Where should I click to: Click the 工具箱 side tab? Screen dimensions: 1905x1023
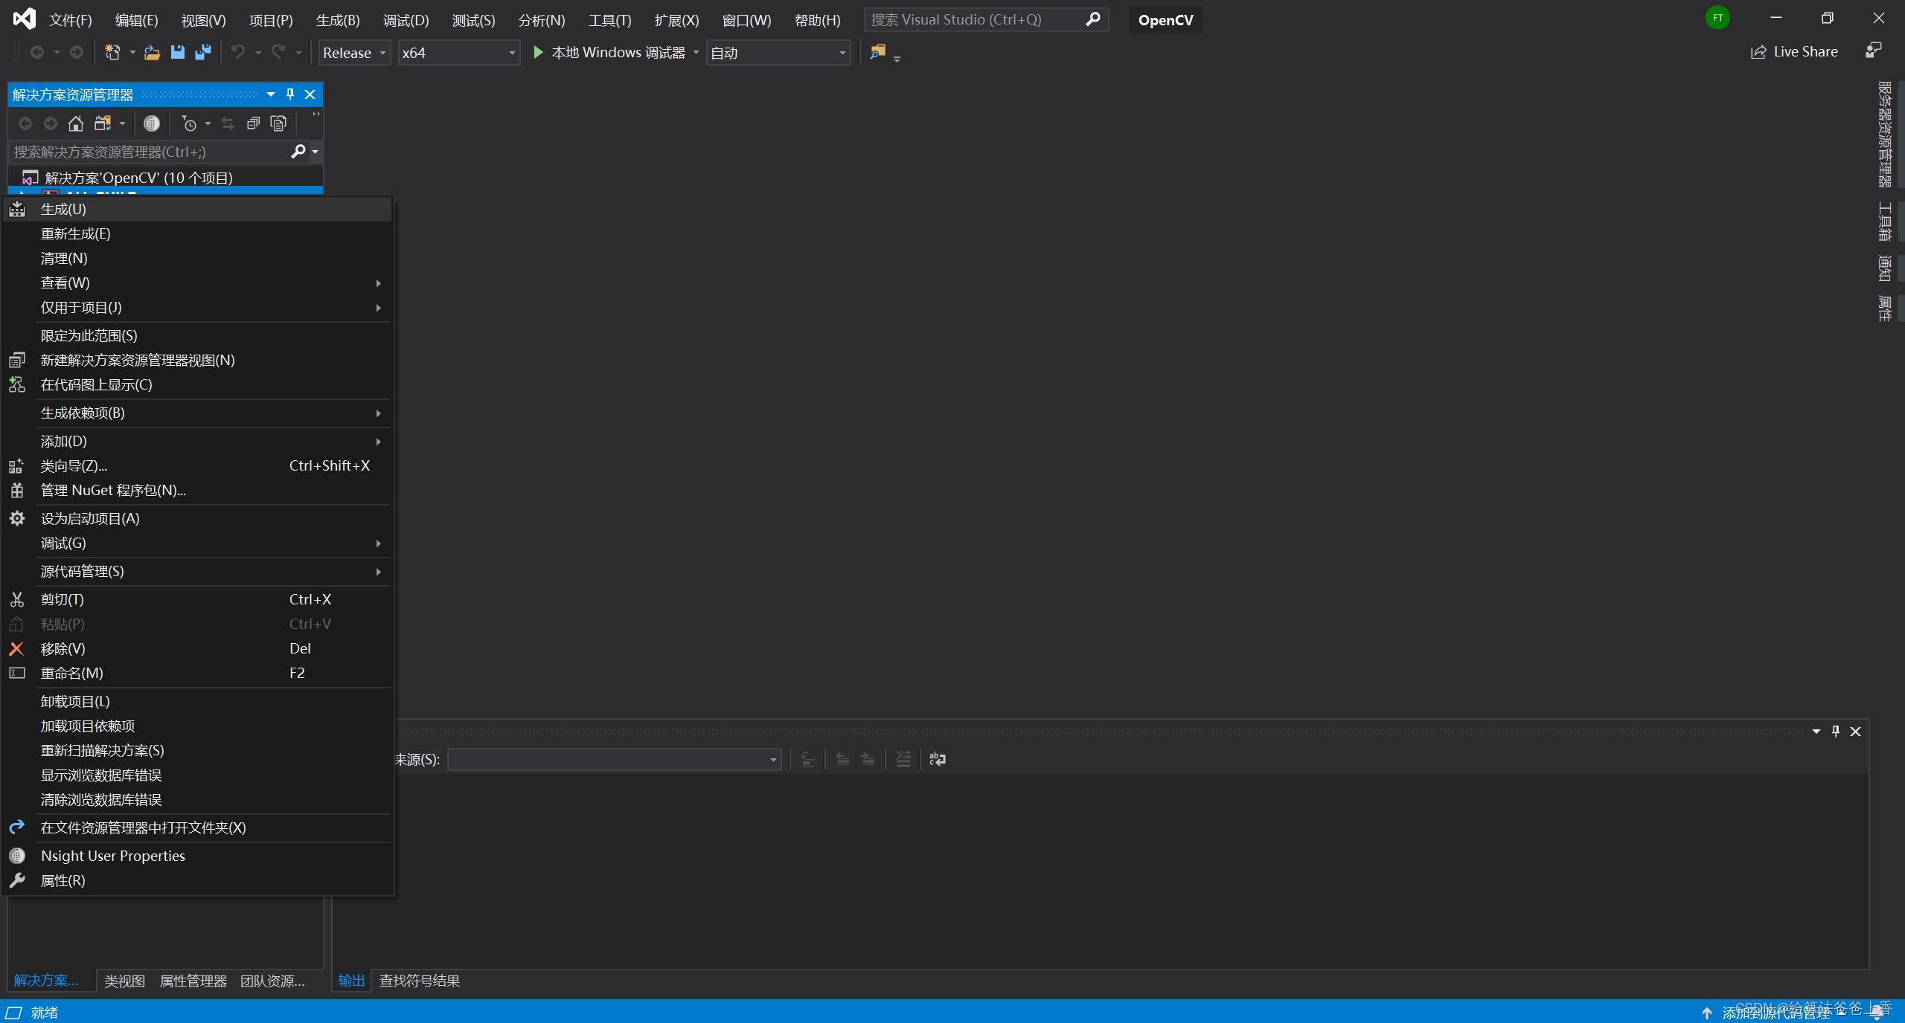click(x=1884, y=222)
